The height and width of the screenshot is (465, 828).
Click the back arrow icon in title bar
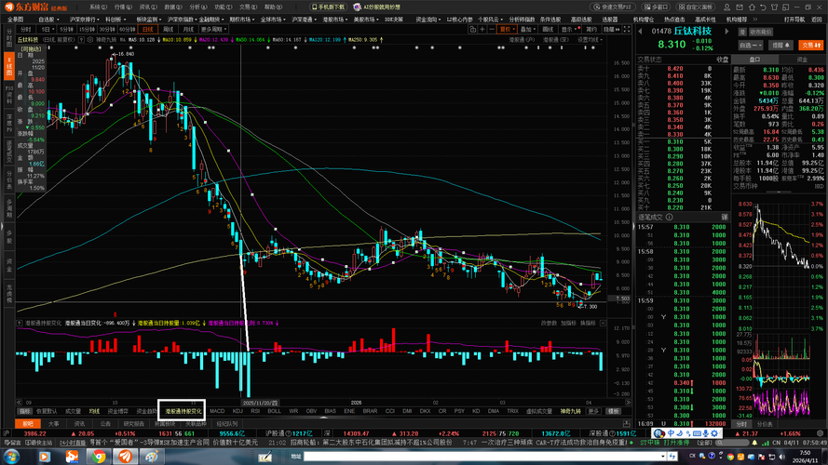click(x=763, y=7)
